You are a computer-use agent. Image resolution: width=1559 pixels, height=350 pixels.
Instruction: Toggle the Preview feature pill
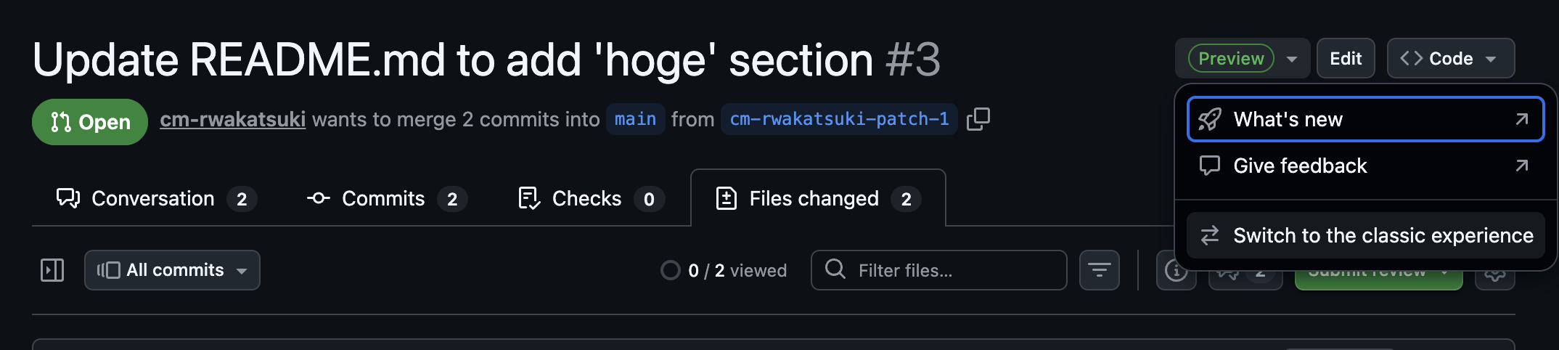[x=1231, y=58]
